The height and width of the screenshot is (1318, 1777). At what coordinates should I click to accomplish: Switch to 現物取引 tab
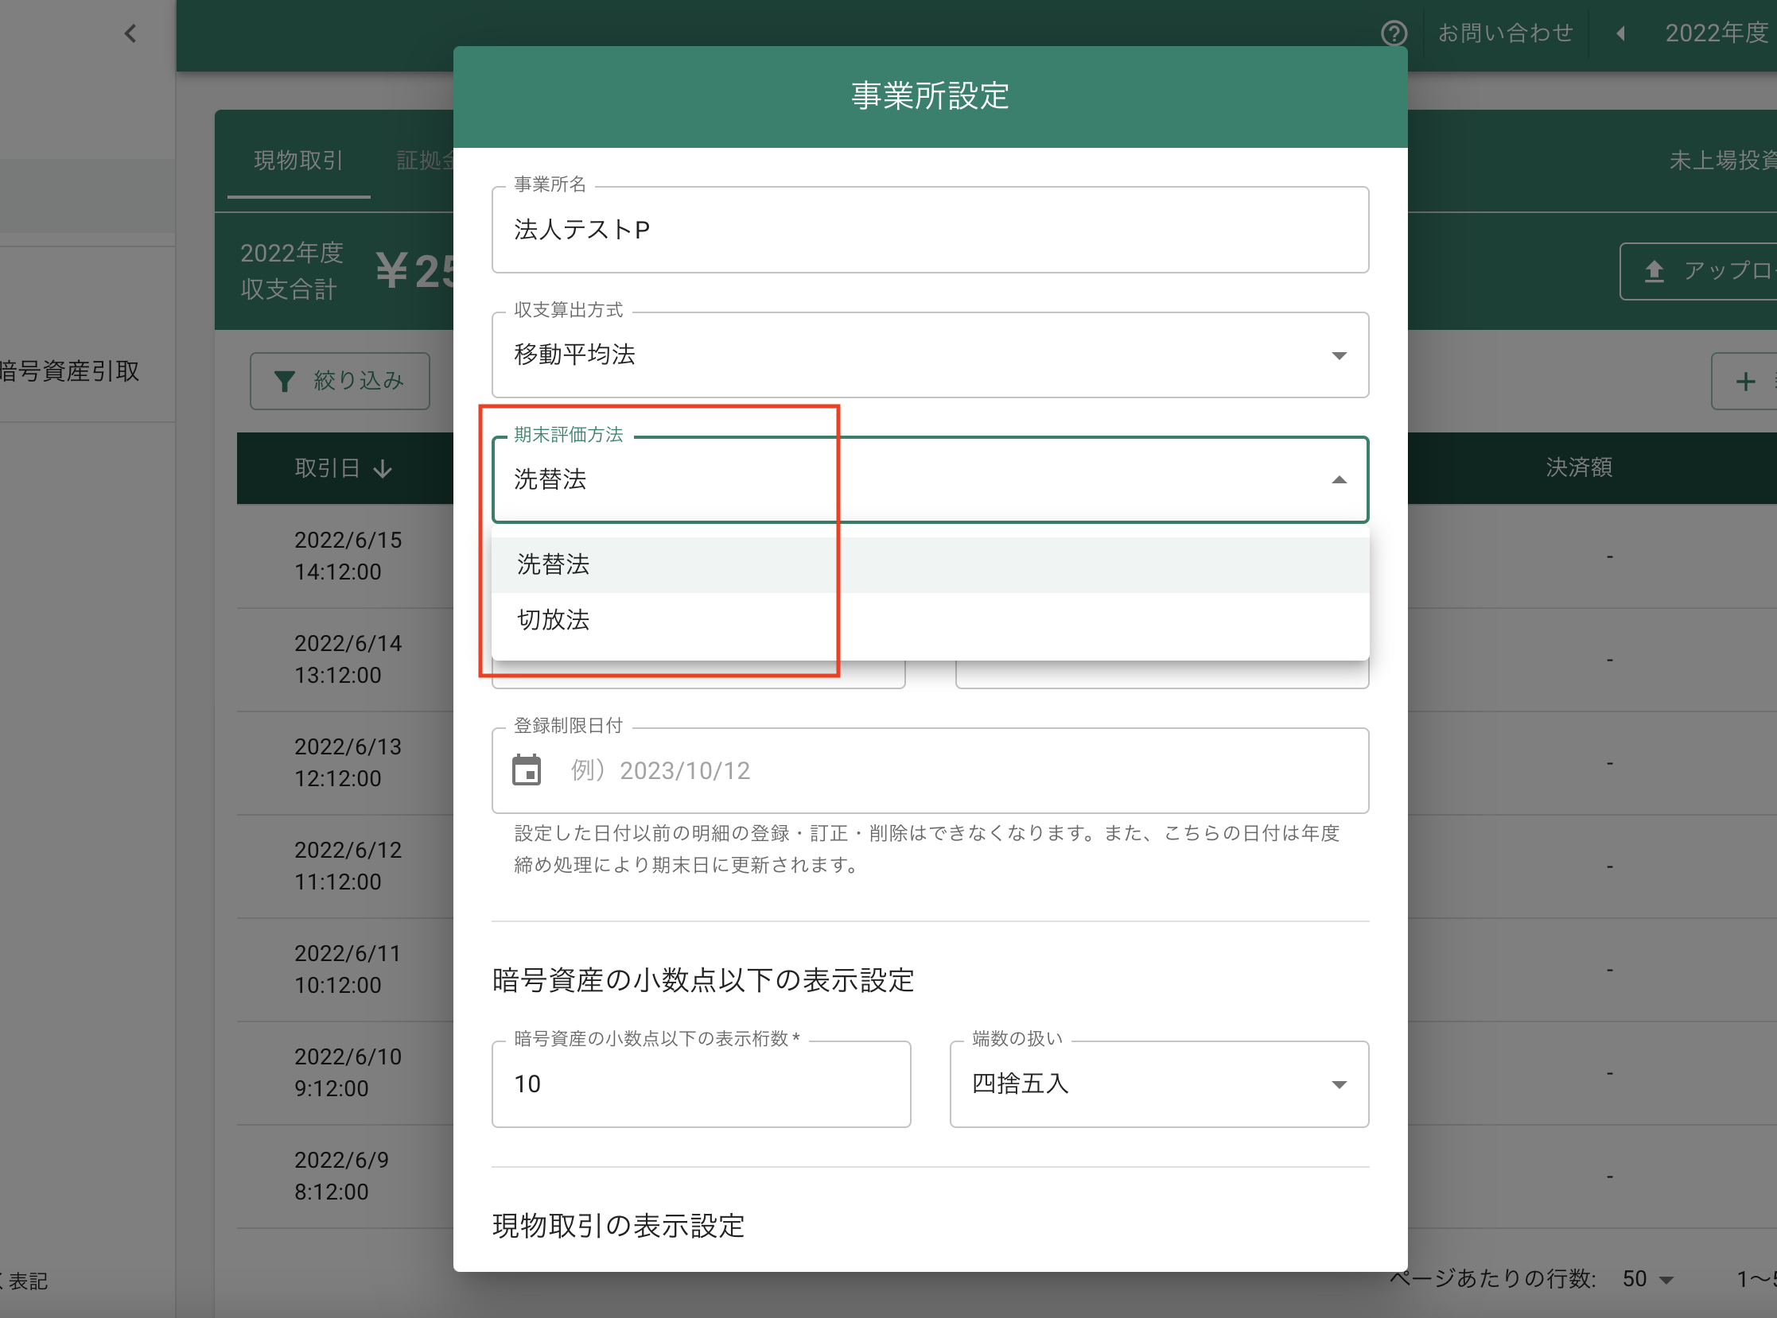point(298,161)
